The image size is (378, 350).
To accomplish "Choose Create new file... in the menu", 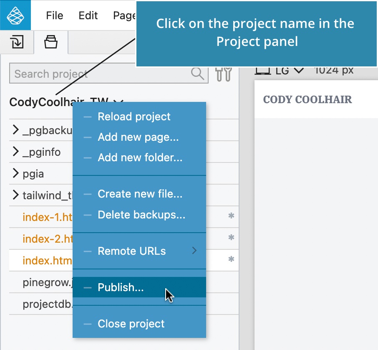I will 139,194.
